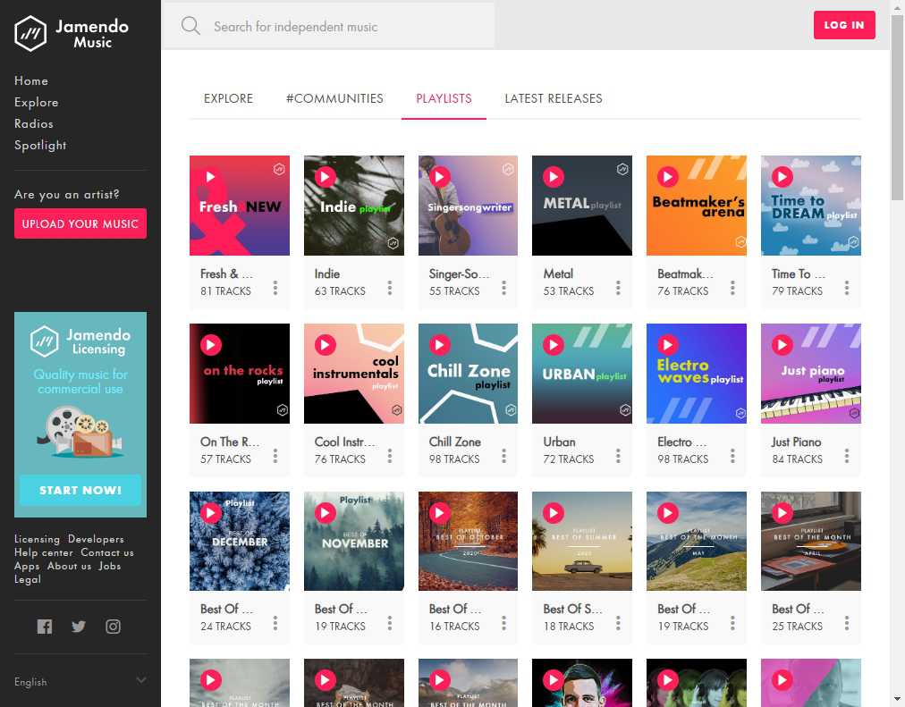The image size is (905, 707).
Task: Open the Help center link
Action: pos(44,552)
